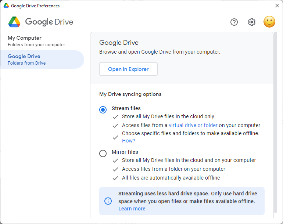Click 'Streaming uses less hard drive space' text
This screenshot has height=224, width=283.
[x=164, y=194]
